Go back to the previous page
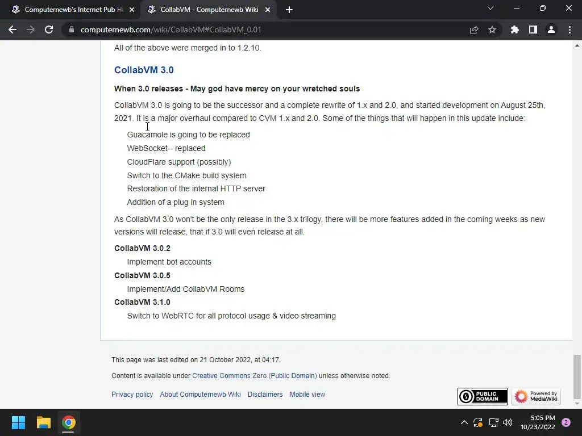Viewport: 582px width, 436px height. point(13,30)
